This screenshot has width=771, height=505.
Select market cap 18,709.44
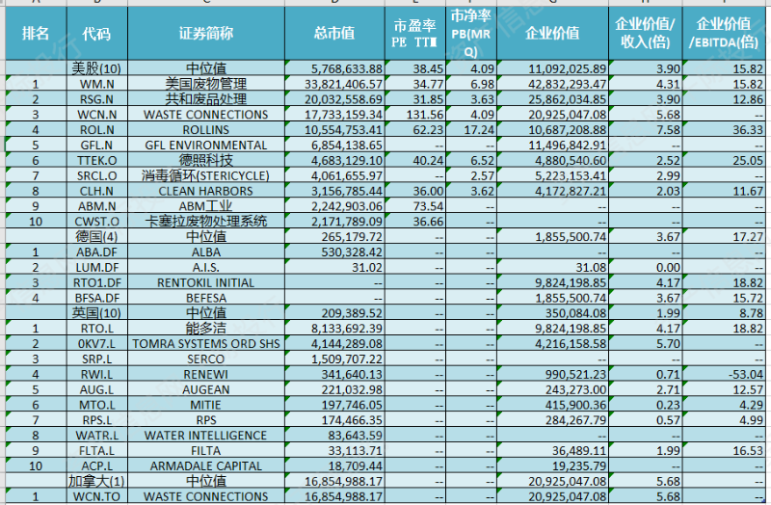334,465
